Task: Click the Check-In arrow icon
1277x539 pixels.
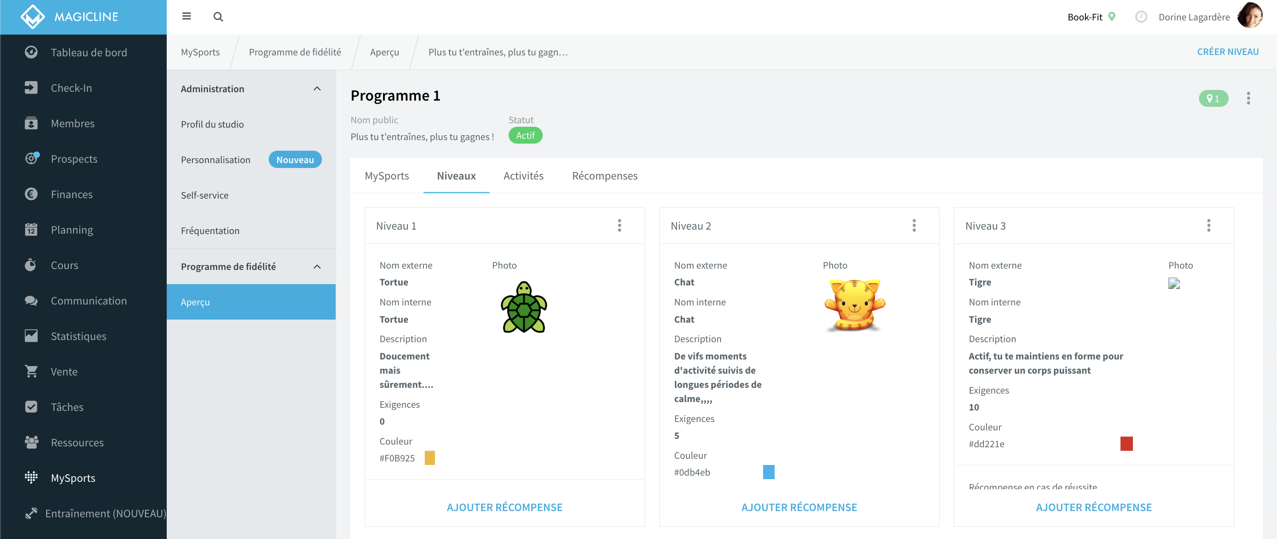Action: [x=31, y=88]
